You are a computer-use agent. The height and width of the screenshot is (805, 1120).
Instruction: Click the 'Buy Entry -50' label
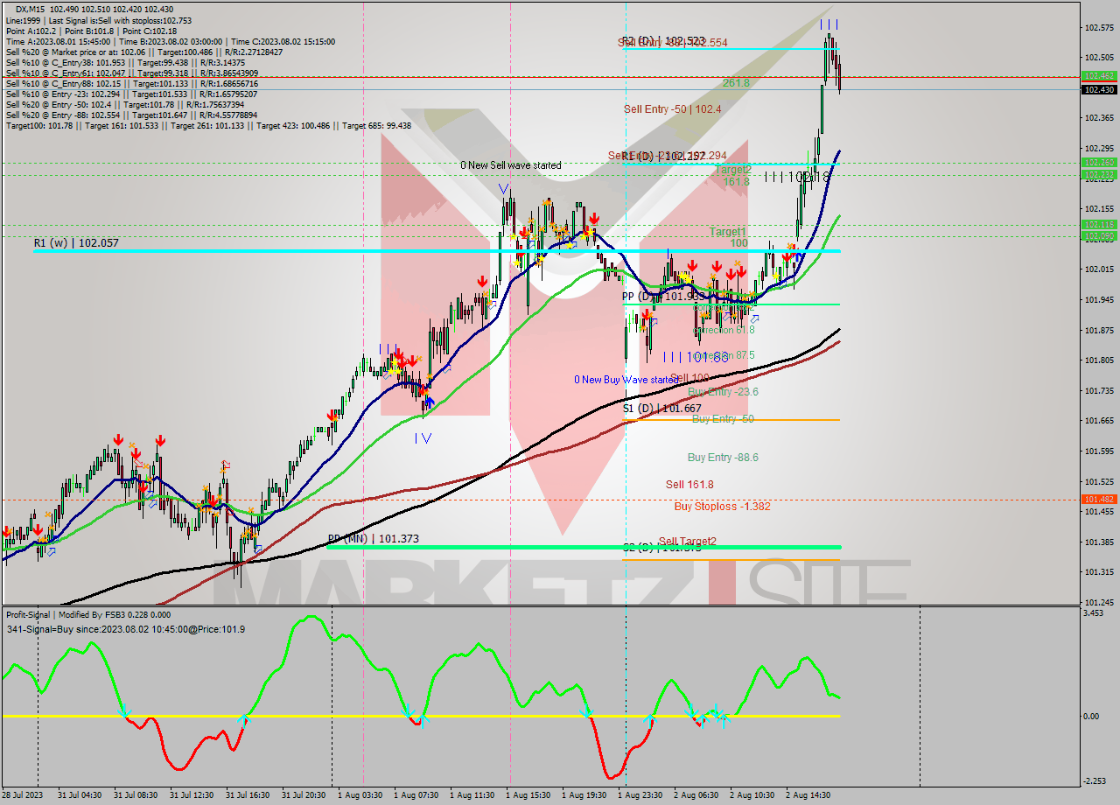(x=723, y=419)
